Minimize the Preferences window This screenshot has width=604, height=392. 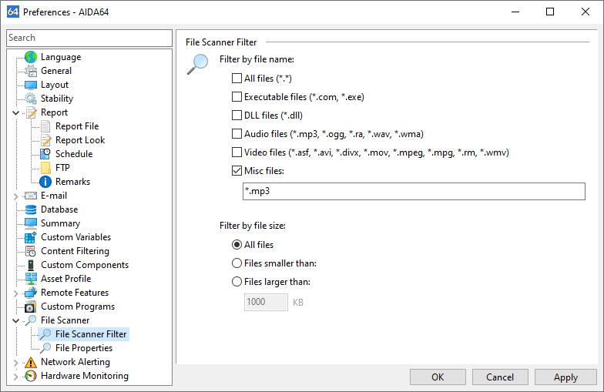[x=515, y=12]
